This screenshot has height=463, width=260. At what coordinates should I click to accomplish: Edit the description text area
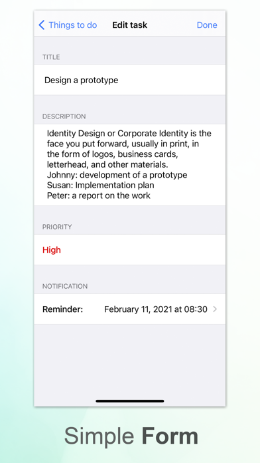[x=130, y=164]
